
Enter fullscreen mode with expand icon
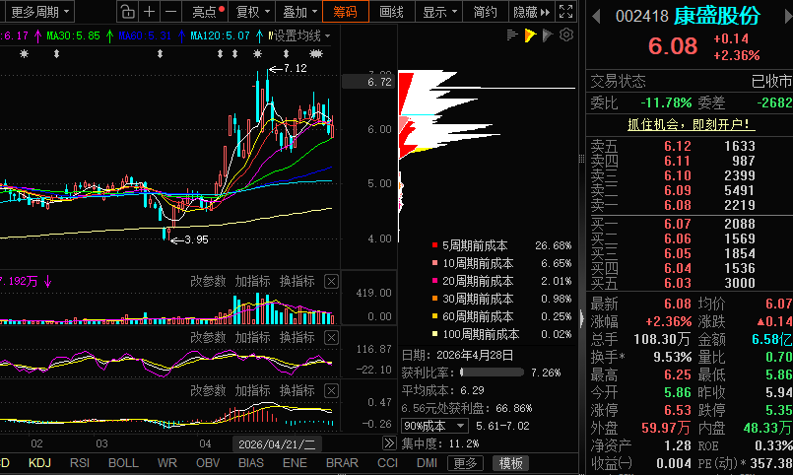[x=565, y=11]
